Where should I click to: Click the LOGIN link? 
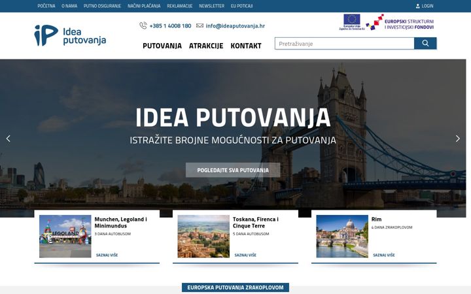[x=427, y=6]
